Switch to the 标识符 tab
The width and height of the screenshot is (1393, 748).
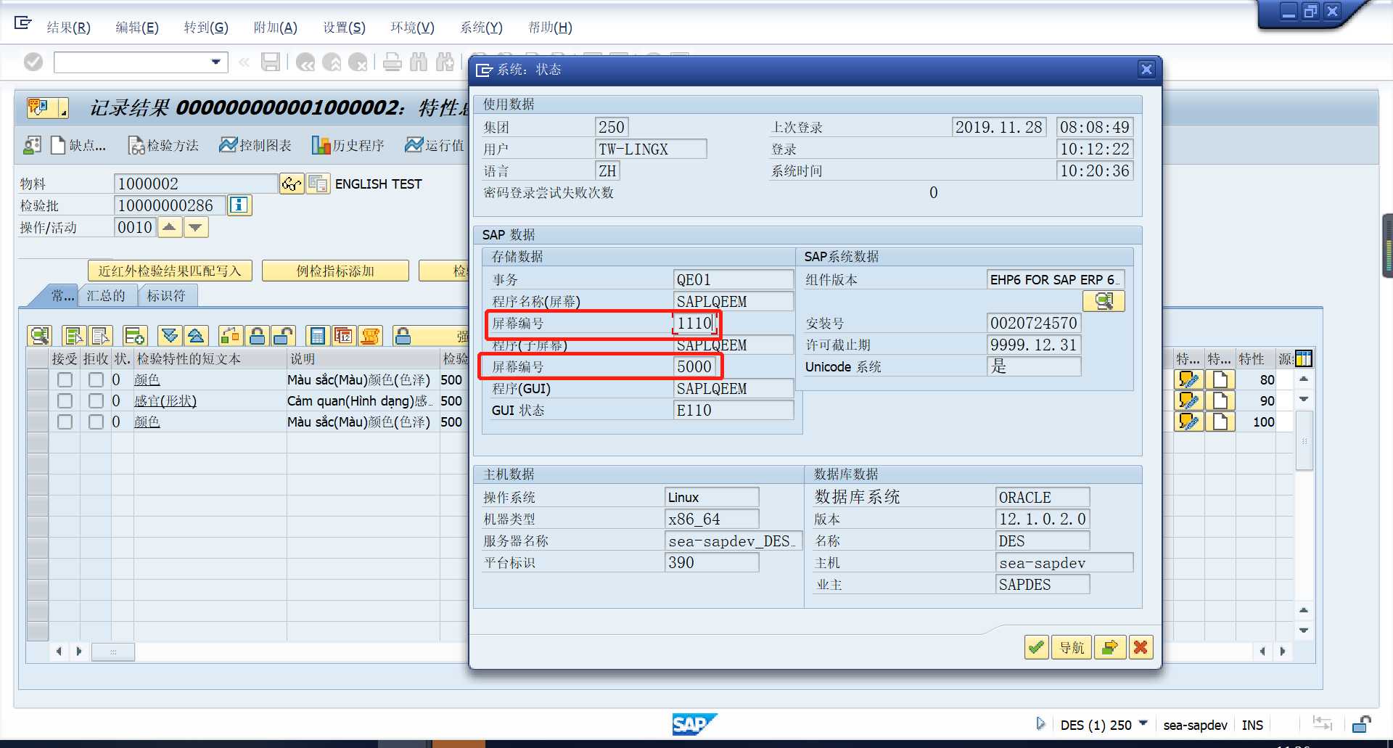(166, 296)
